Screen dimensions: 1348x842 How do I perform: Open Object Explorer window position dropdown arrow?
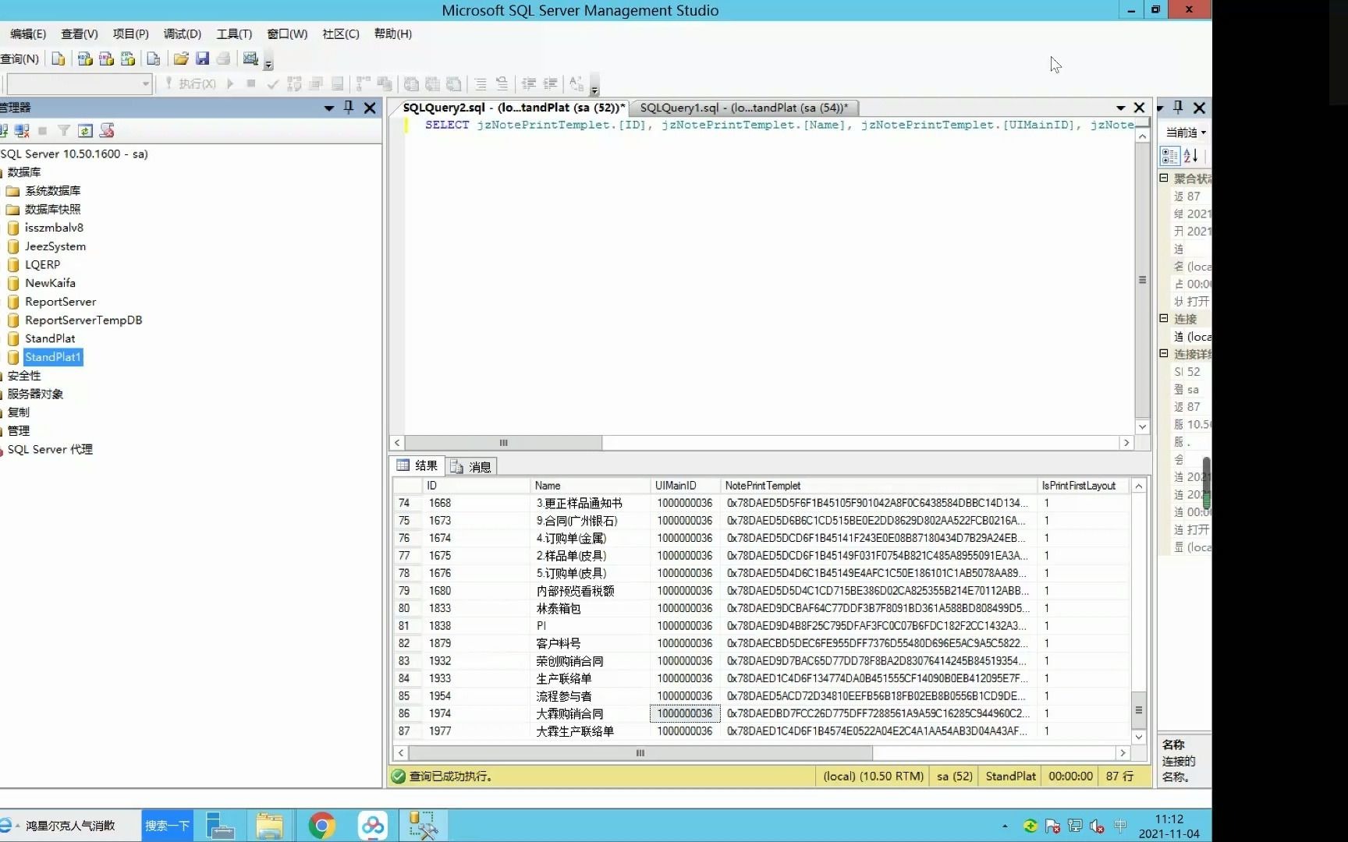(328, 108)
